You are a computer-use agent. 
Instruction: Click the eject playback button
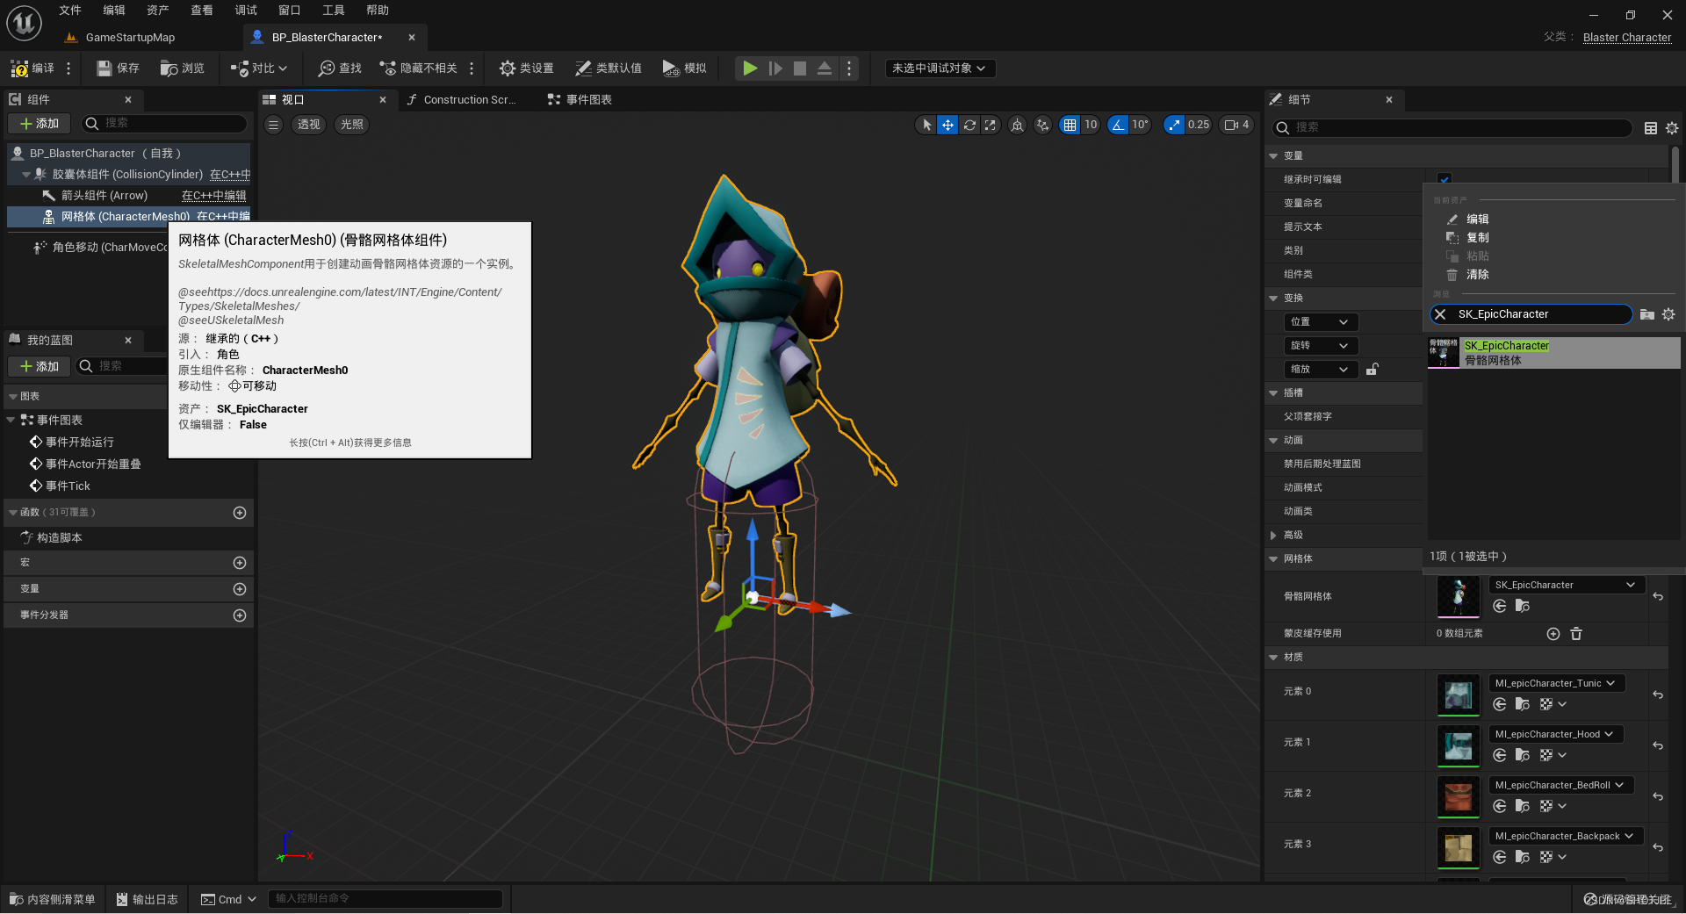click(x=825, y=68)
